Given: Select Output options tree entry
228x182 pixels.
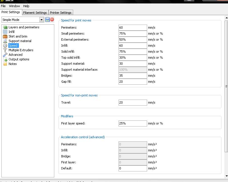Looking at the screenshot, I should (x=19, y=59).
